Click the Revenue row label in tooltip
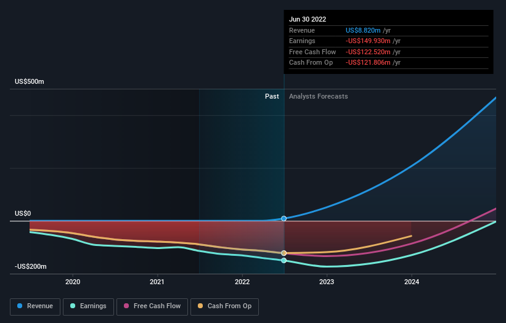506x323 pixels. tap(302, 30)
